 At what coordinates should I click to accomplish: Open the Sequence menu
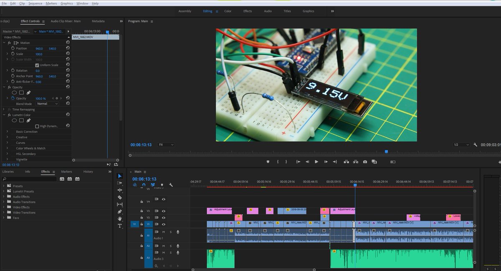click(35, 3)
